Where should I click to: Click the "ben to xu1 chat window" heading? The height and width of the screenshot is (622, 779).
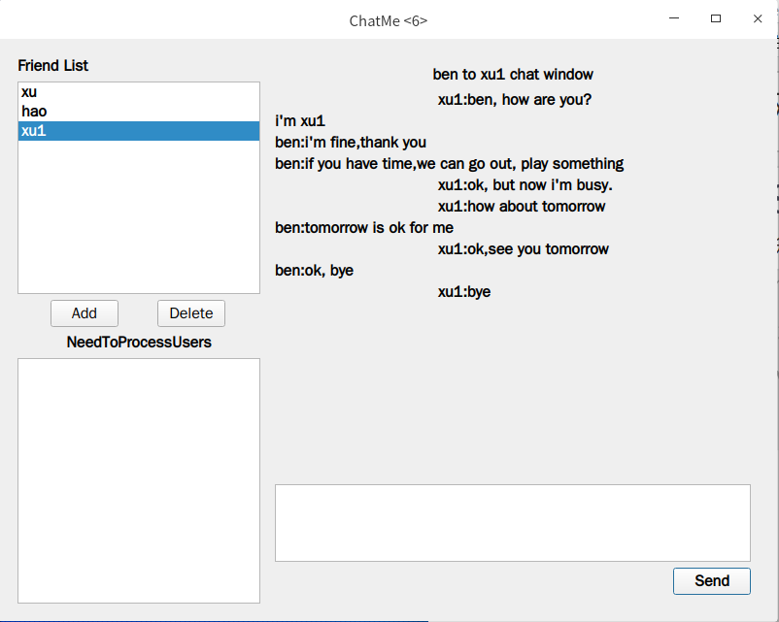pos(513,75)
